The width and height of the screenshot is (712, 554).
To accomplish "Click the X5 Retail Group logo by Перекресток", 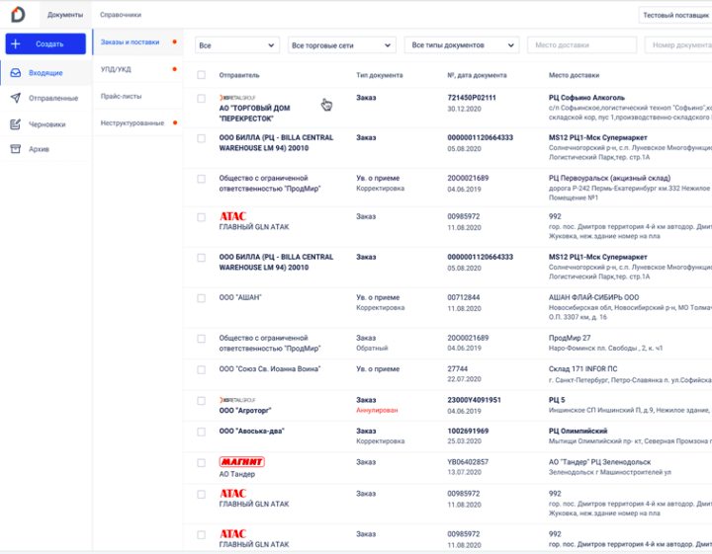I will click(237, 98).
